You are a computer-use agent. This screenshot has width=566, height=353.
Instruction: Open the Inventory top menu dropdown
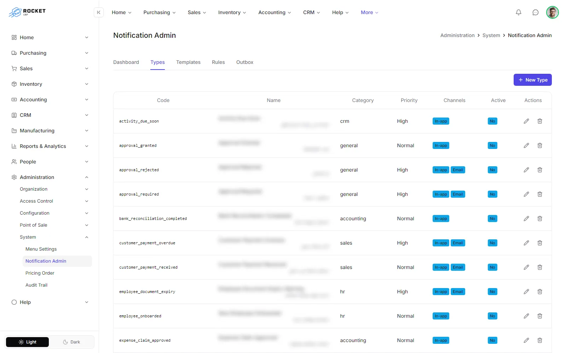tap(232, 12)
